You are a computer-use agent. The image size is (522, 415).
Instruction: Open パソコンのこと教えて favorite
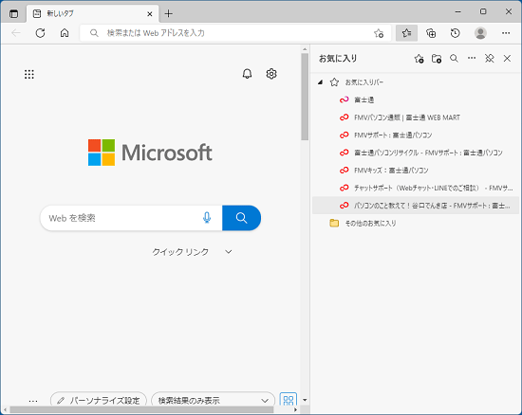coord(416,206)
